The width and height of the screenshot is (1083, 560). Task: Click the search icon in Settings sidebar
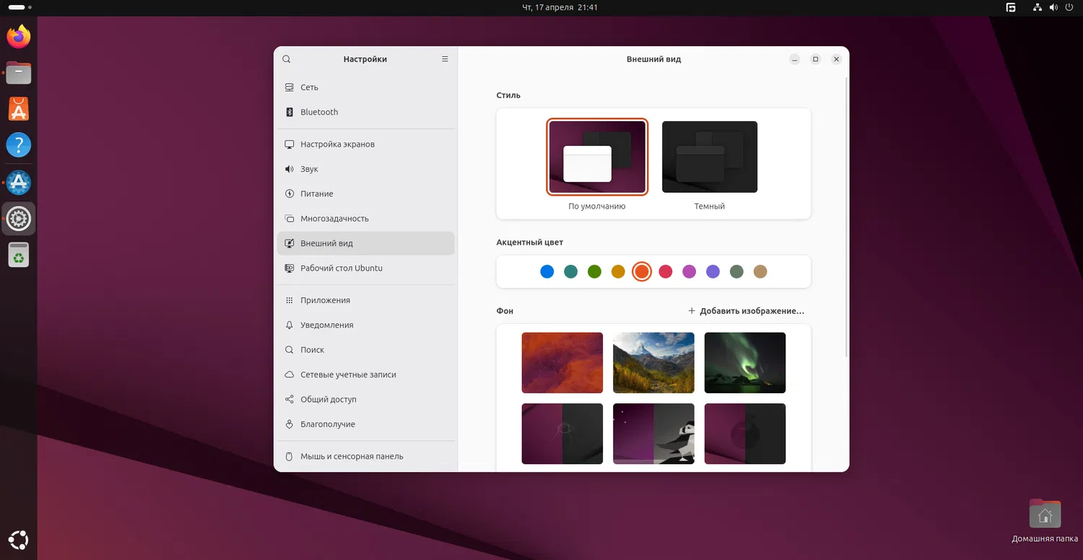pyautogui.click(x=287, y=59)
